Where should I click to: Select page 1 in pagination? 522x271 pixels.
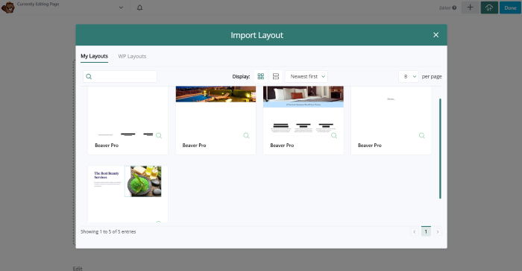click(x=426, y=231)
